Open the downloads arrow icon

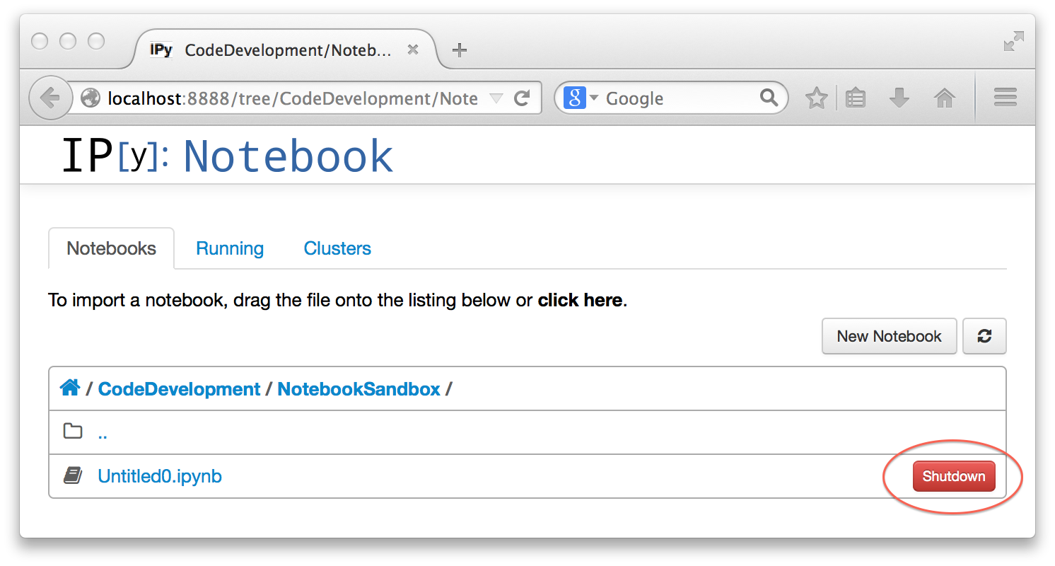[x=899, y=98]
